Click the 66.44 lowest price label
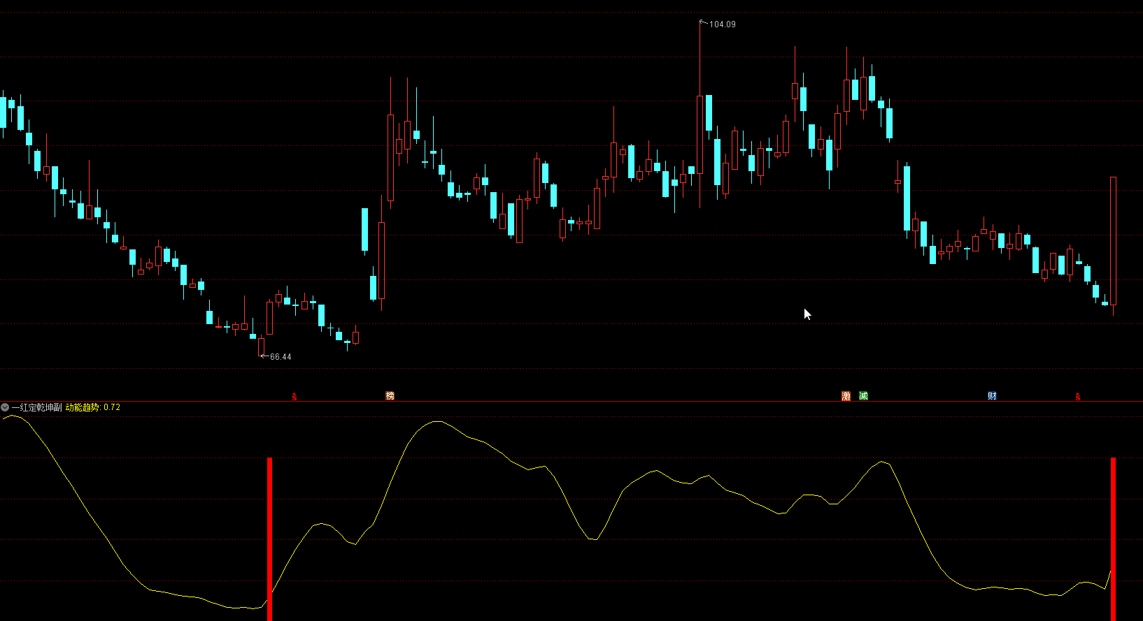This screenshot has height=621, width=1143. [281, 357]
